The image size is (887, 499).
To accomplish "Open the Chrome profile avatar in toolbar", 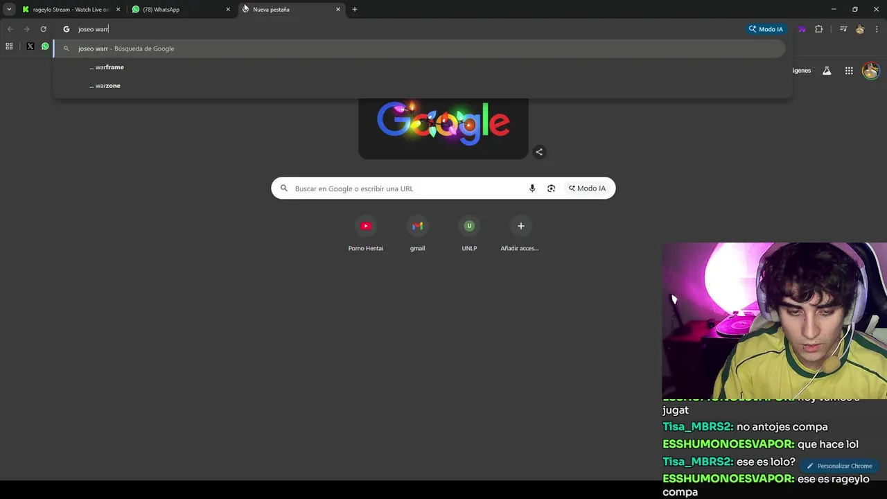I will pyautogui.click(x=860, y=29).
